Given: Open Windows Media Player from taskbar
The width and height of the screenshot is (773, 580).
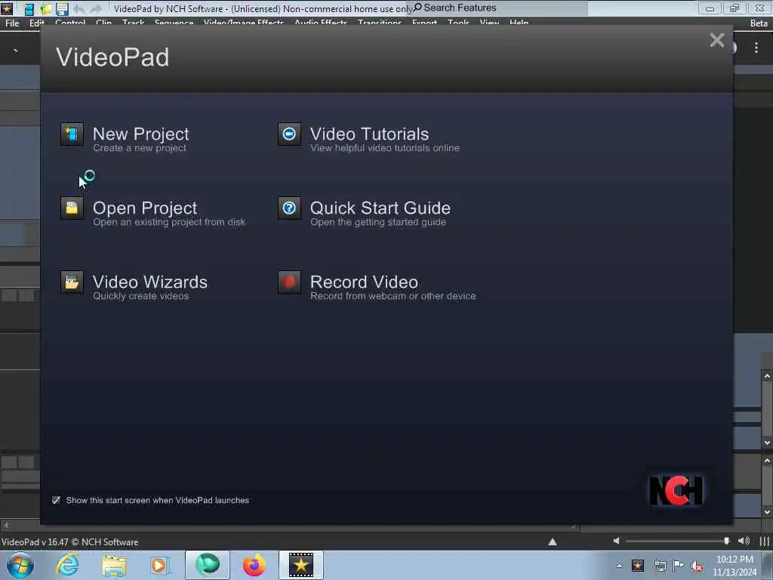Looking at the screenshot, I should pyautogui.click(x=160, y=565).
